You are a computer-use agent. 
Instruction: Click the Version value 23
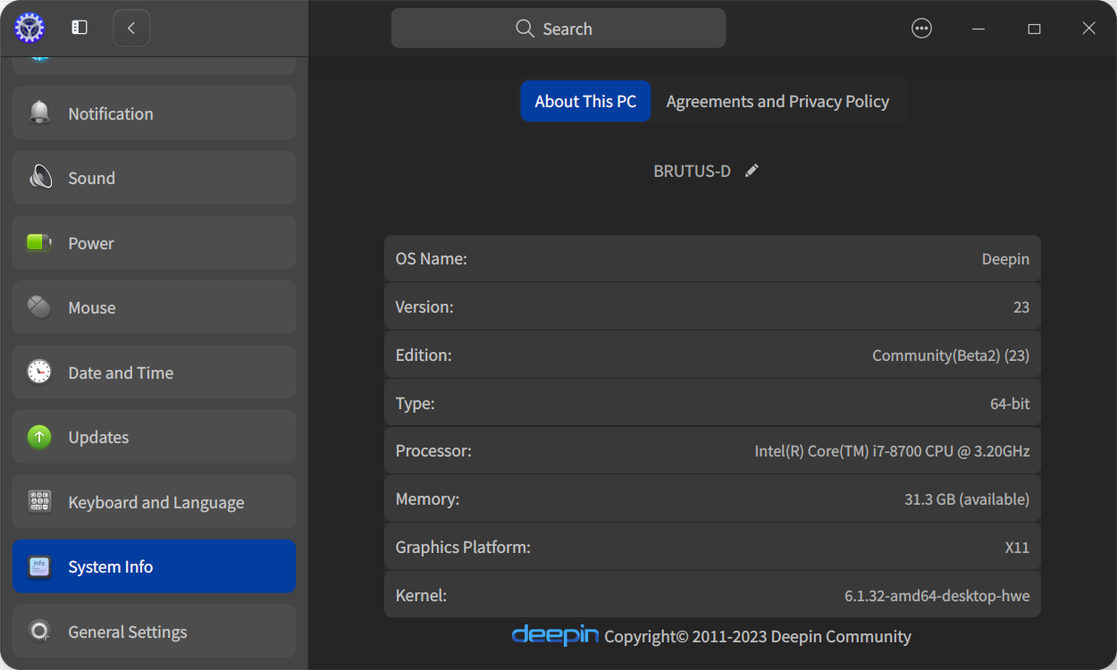[x=1021, y=307]
